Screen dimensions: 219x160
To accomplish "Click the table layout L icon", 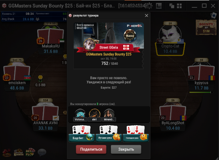I will coord(159,6).
